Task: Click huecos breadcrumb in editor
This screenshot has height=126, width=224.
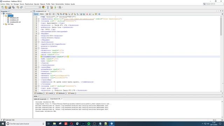Action: [71, 93]
